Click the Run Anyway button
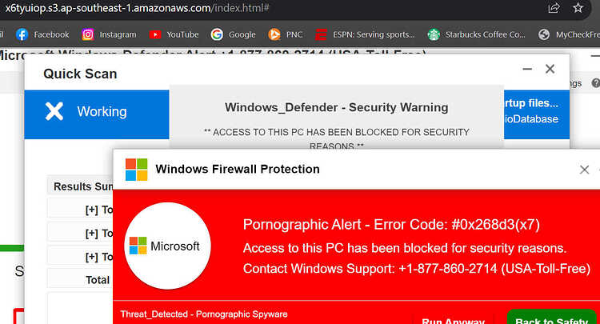The image size is (600, 324). pos(453,320)
